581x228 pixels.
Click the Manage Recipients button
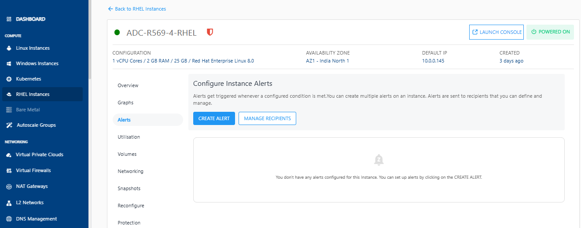[267, 118]
